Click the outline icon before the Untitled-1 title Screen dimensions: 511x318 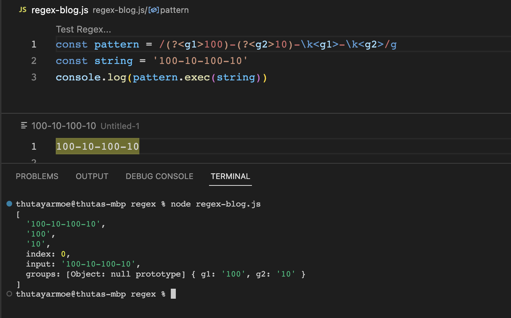[24, 125]
